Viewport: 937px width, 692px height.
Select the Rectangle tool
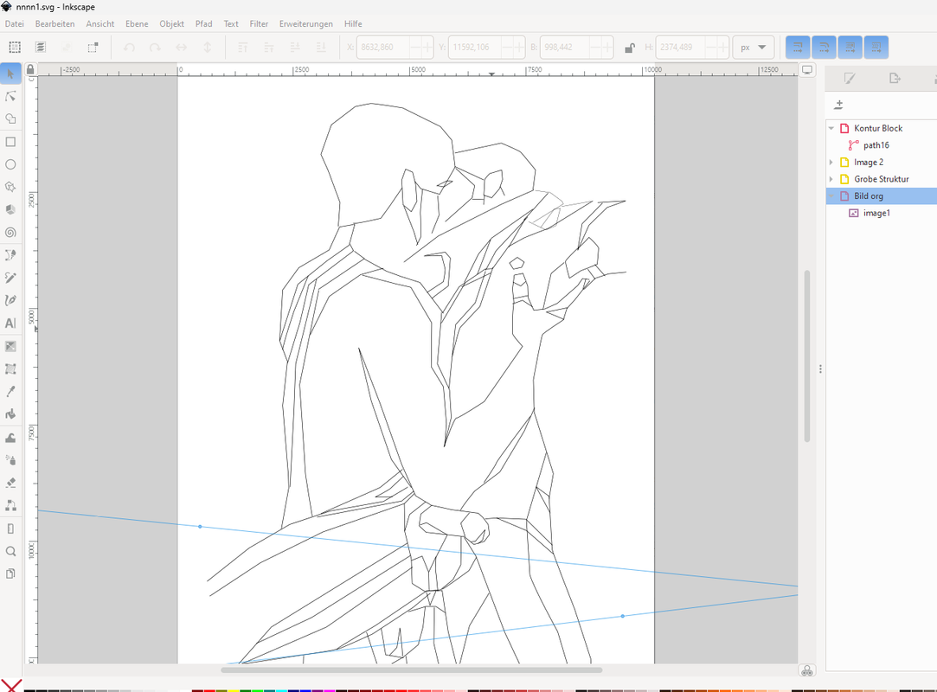10,142
